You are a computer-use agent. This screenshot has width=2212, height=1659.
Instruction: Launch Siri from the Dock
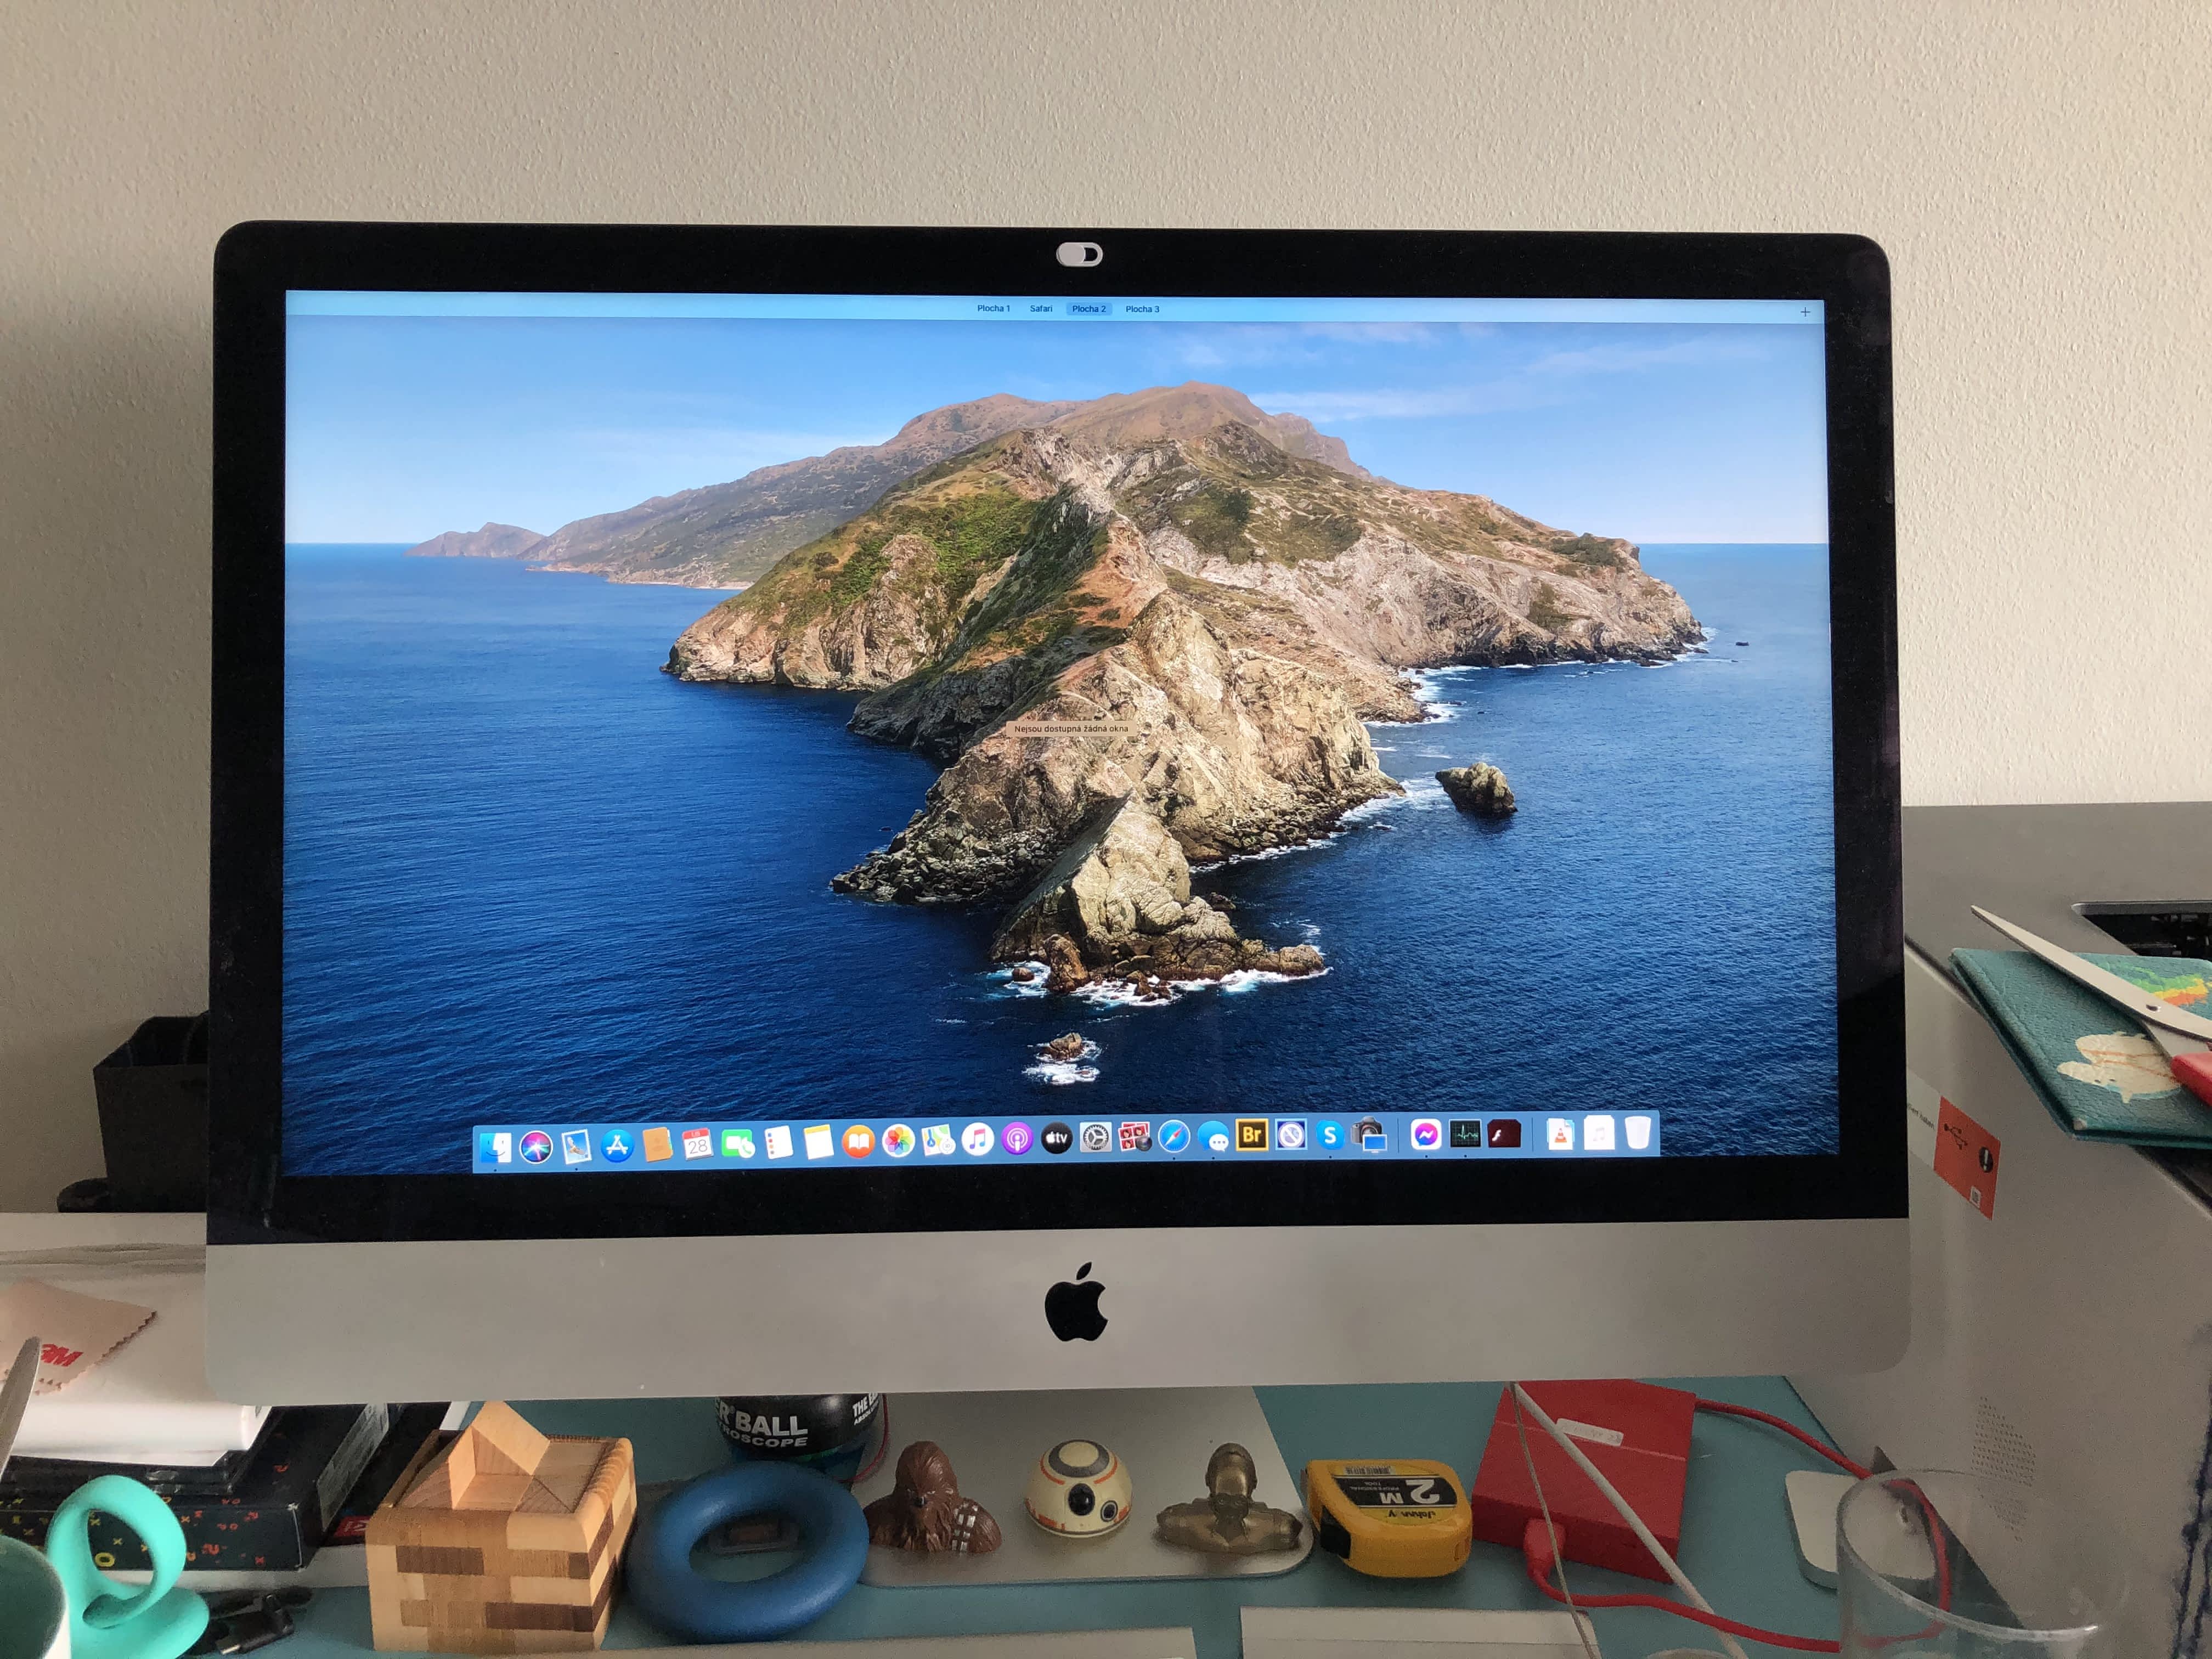[x=536, y=1146]
